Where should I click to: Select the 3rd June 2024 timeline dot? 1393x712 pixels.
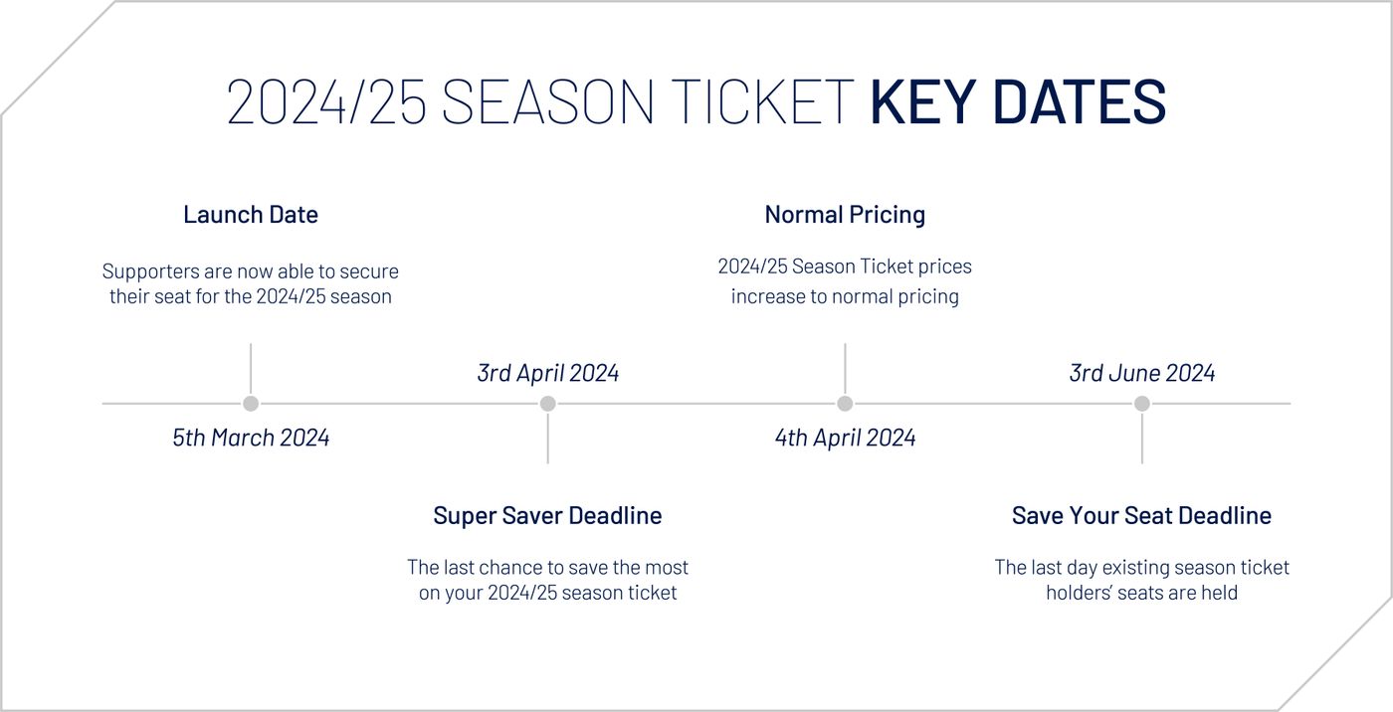(1141, 404)
